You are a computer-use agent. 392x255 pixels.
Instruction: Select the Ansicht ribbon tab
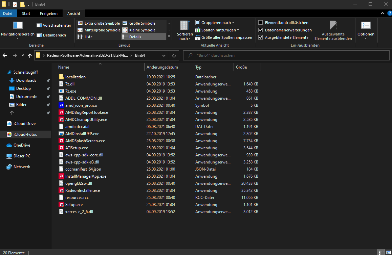coord(74,14)
